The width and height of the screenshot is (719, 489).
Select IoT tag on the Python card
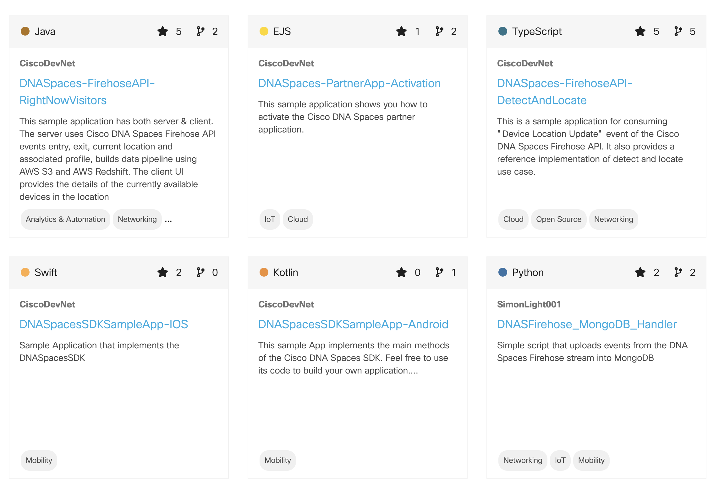560,460
